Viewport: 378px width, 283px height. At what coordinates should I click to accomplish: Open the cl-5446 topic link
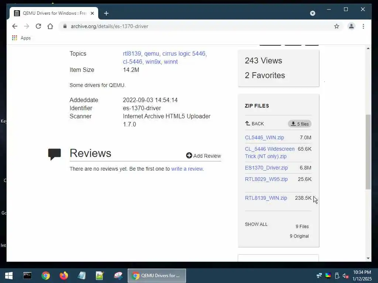point(133,62)
